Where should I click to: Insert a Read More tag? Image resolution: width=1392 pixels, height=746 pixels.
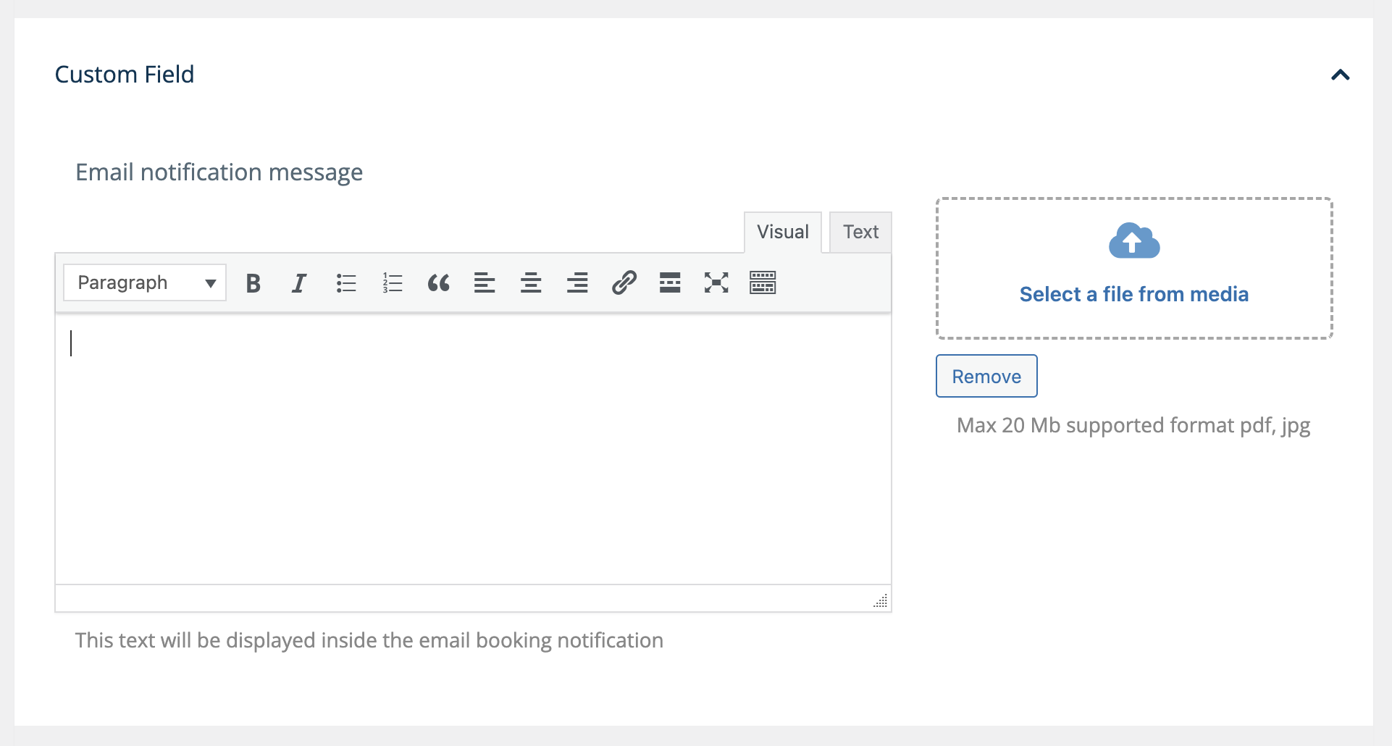[670, 283]
